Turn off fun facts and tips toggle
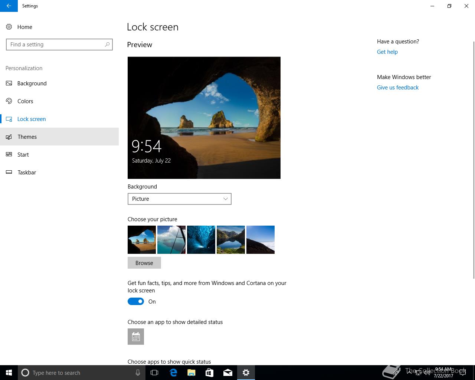475x380 pixels. [136, 301]
